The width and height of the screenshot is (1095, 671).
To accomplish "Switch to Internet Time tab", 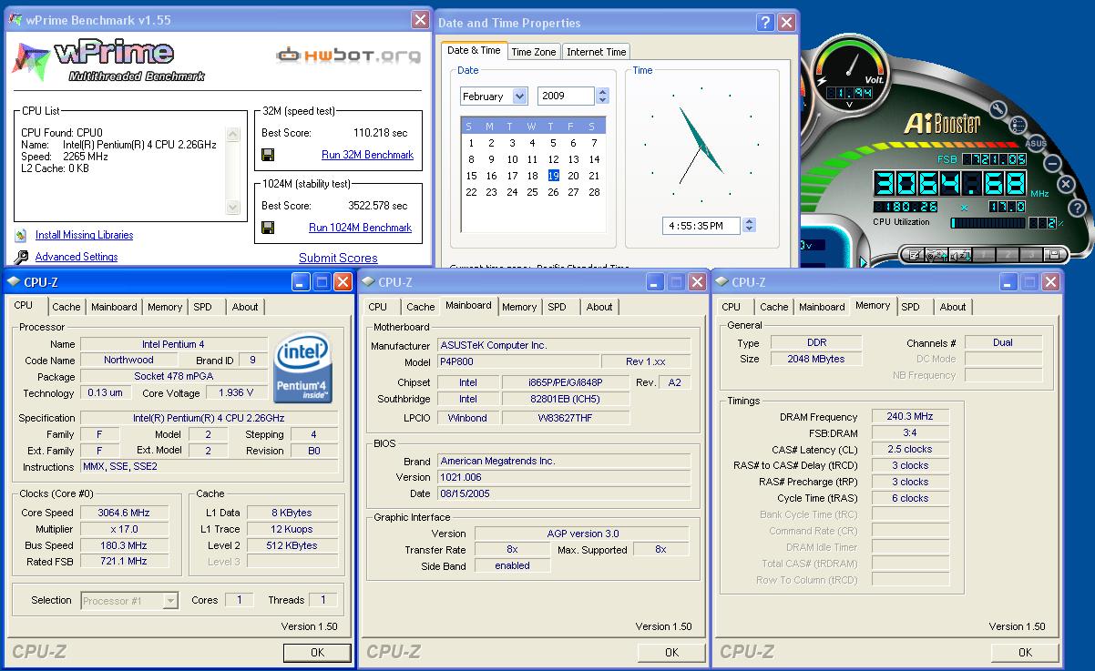I will (597, 52).
